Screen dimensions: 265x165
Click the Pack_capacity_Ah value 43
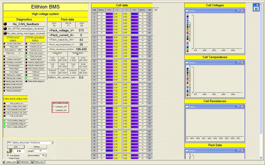coord(81,40)
